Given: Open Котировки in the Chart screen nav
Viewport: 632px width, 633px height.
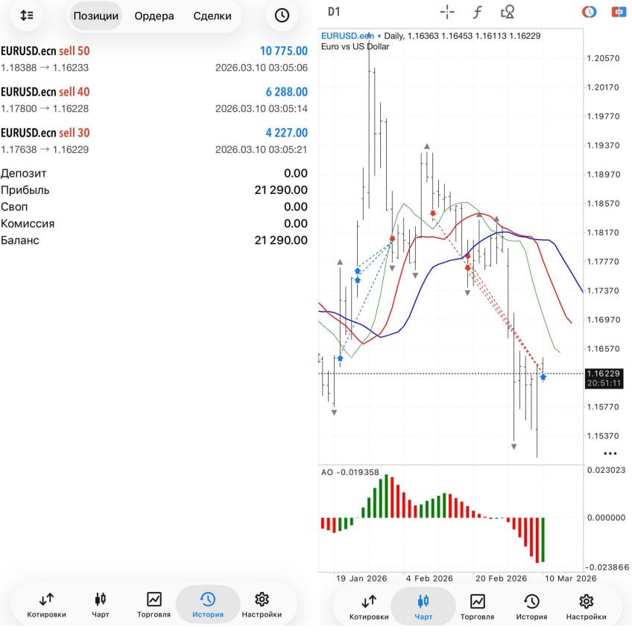Looking at the screenshot, I should 369,607.
